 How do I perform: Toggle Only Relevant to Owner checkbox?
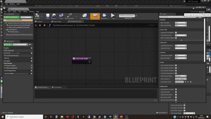click(x=176, y=89)
